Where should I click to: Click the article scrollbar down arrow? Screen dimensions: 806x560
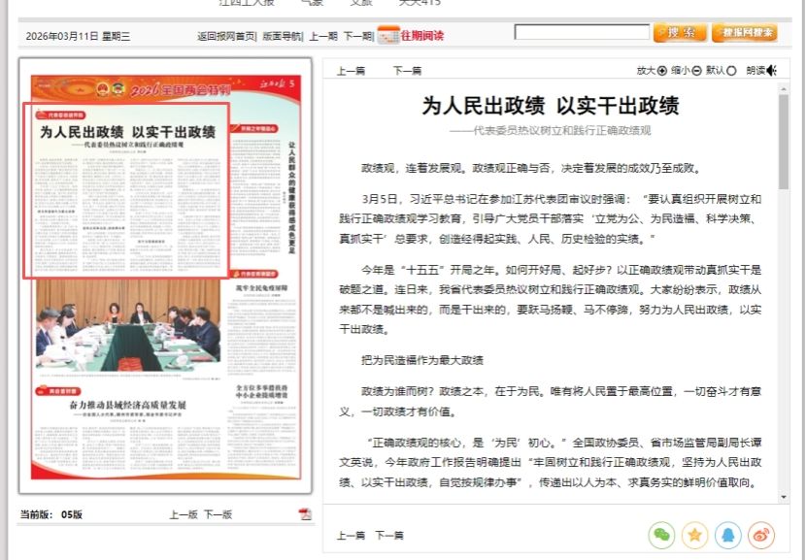pos(783,496)
